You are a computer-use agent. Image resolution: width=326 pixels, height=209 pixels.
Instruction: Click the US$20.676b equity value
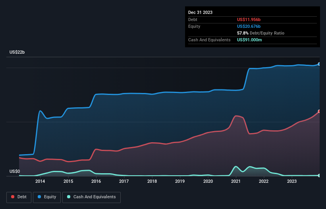click(249, 26)
